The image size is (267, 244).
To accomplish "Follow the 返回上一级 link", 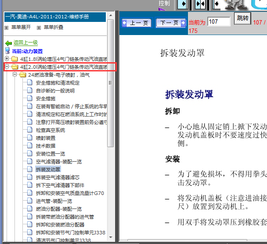I will click(26, 42).
